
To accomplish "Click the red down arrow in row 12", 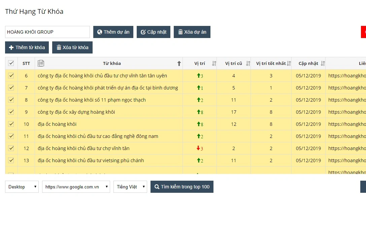I will pos(199,148).
